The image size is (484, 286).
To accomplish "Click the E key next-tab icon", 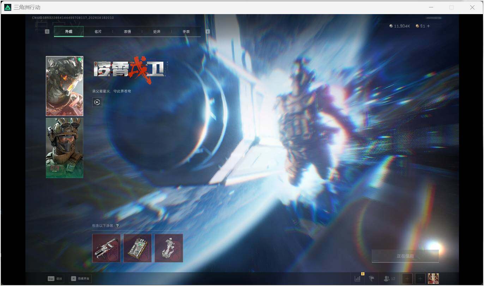I will [208, 31].
